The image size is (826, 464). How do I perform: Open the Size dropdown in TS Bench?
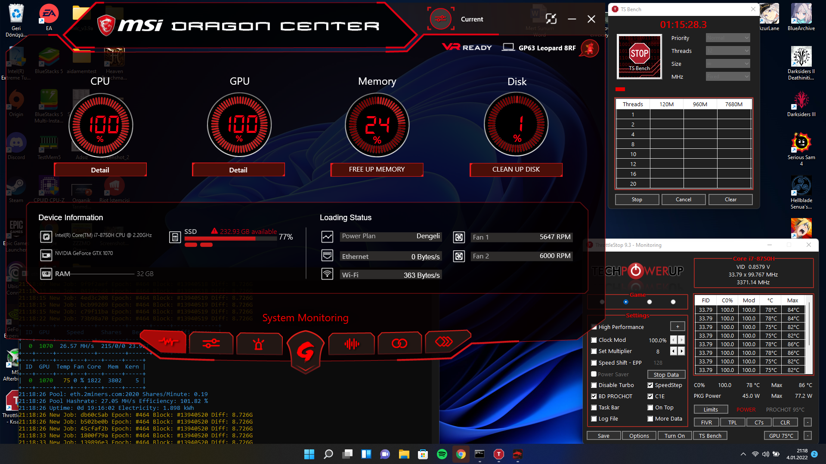[728, 64]
